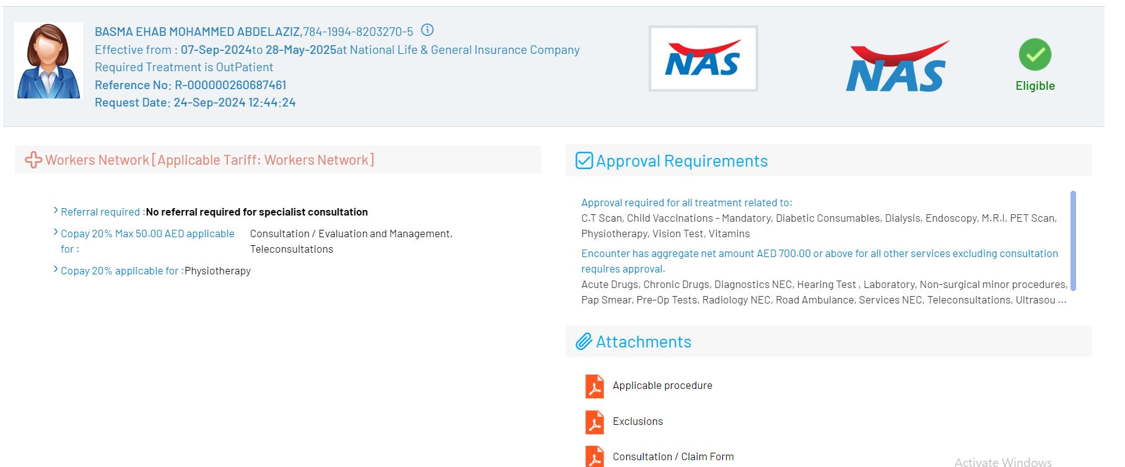Open the Consultation / Claim Form PDF icon

pos(594,456)
